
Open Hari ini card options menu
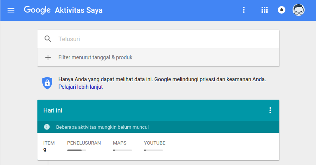270,110
